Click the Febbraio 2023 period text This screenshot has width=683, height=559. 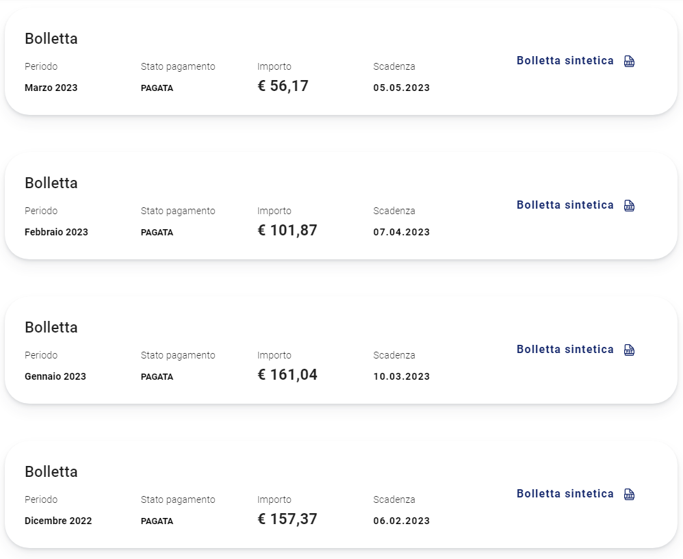pos(56,232)
